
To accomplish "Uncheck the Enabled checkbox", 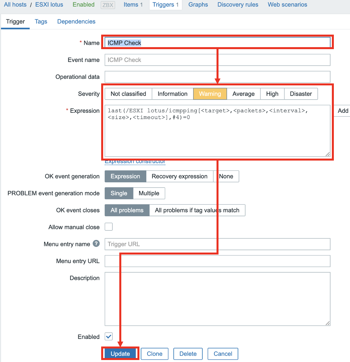I will coord(109,336).
